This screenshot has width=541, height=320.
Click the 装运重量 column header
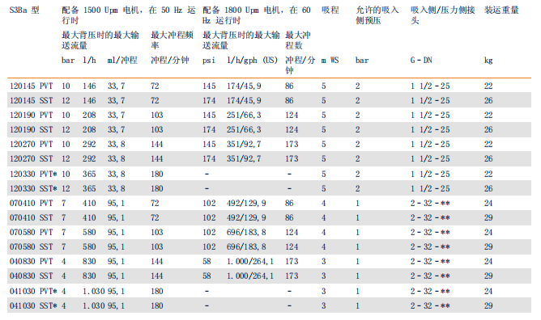(501, 11)
